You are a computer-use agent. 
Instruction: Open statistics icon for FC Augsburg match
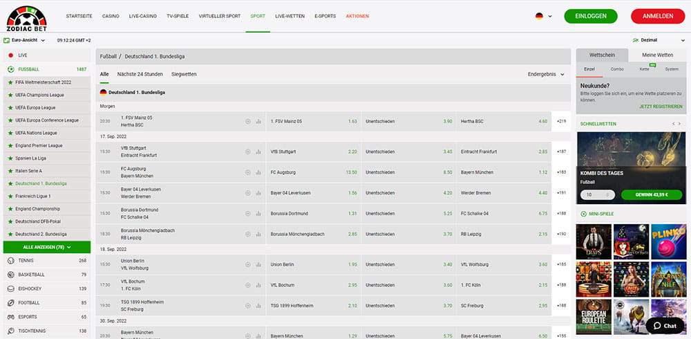[x=258, y=172]
